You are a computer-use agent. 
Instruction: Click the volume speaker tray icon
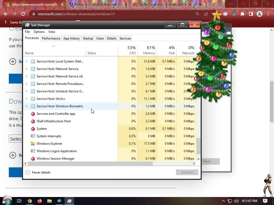coord(236,201)
